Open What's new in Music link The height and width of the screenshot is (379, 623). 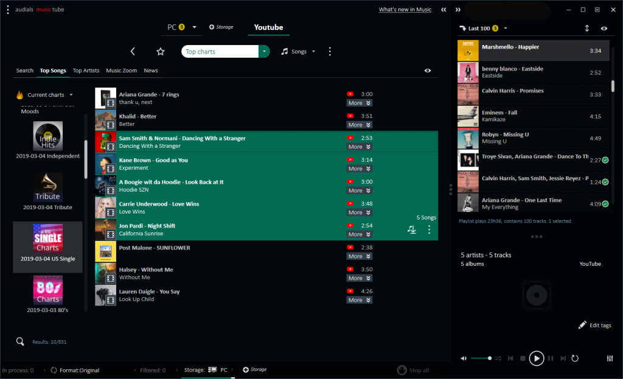[405, 10]
